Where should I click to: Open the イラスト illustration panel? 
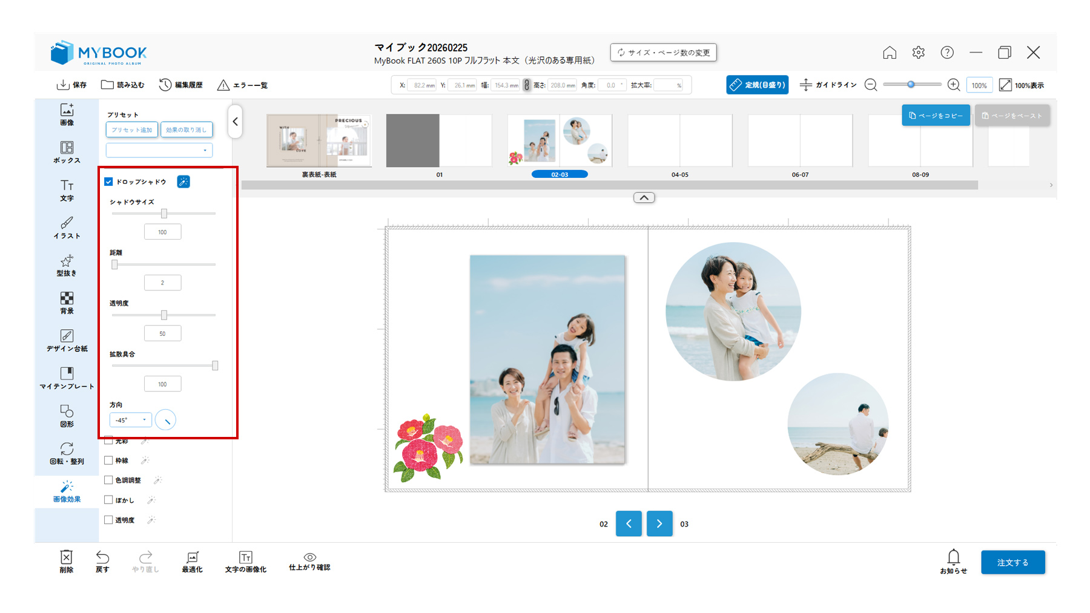point(67,228)
